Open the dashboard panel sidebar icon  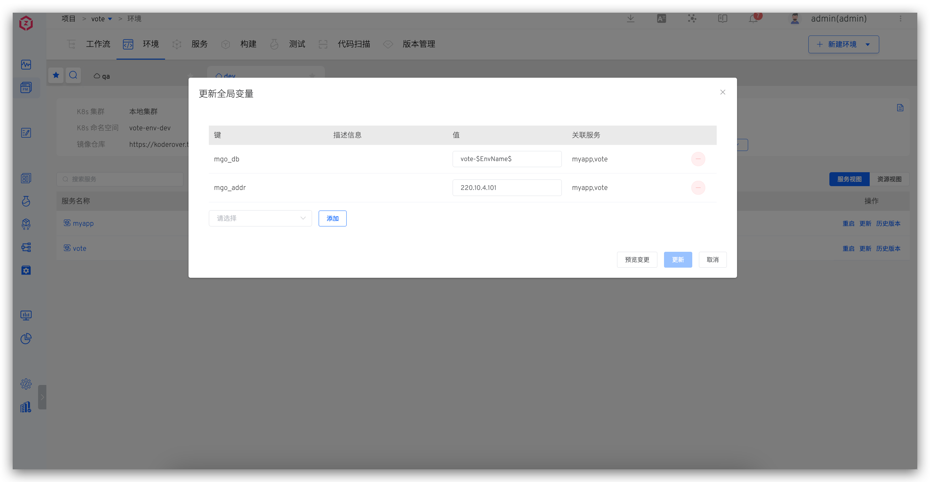click(x=26, y=178)
